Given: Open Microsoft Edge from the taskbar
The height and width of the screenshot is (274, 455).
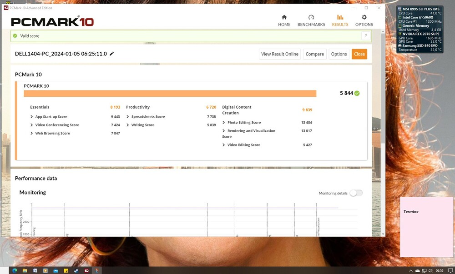Looking at the screenshot, I should 15,270.
